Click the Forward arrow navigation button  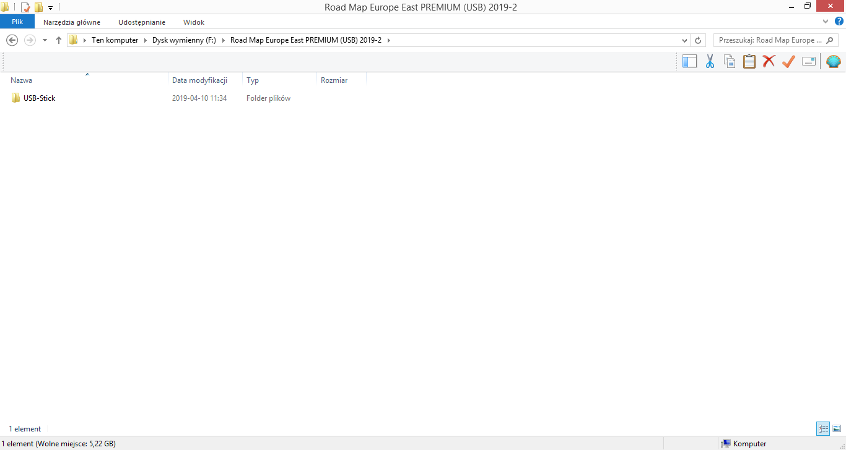(x=29, y=40)
